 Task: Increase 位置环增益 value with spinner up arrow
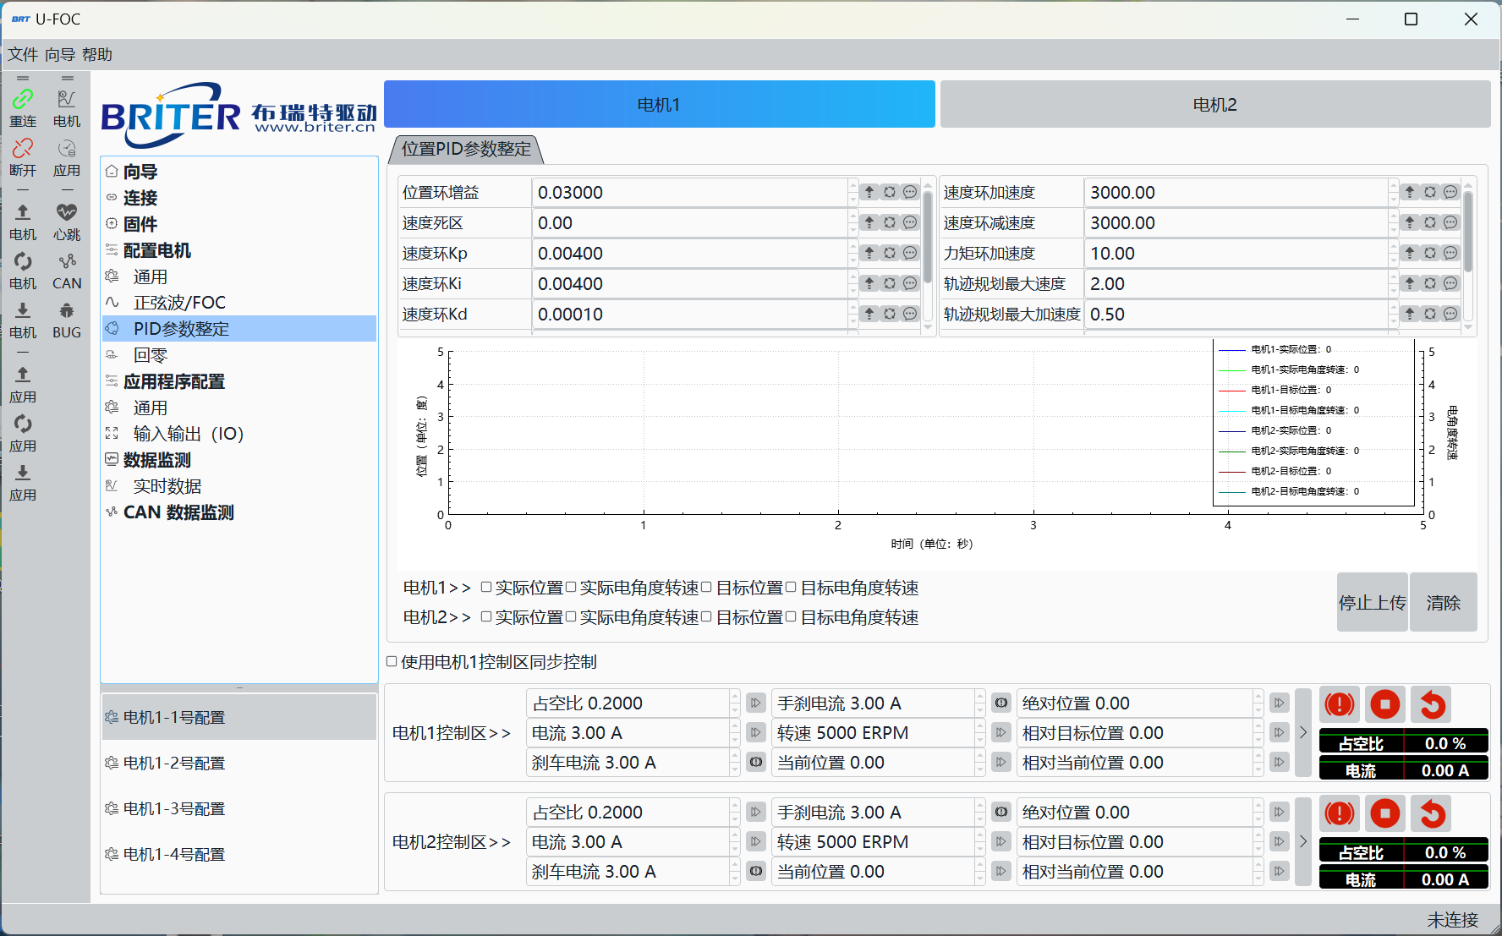point(853,186)
